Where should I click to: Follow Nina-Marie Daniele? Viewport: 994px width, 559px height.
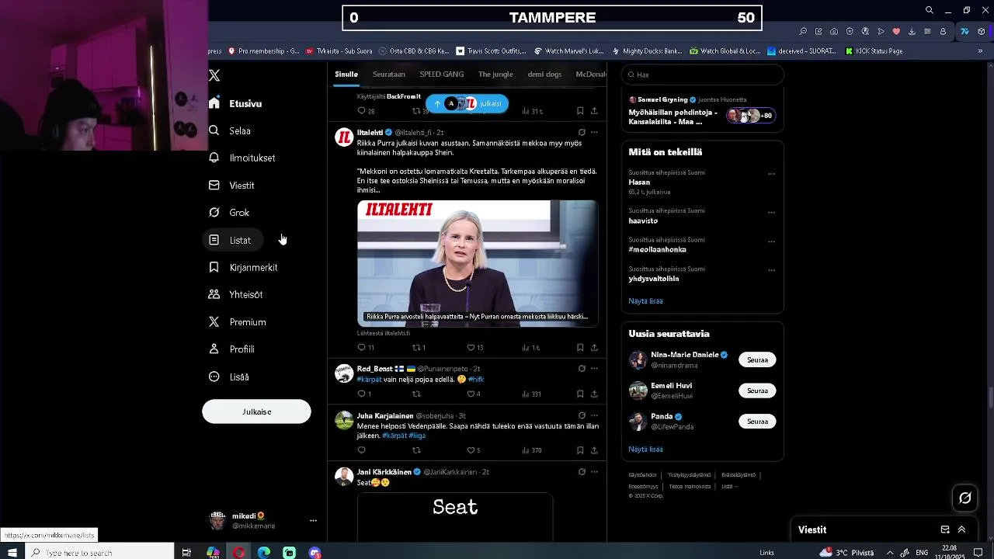[x=757, y=360]
